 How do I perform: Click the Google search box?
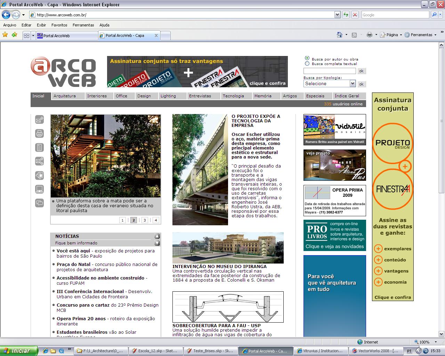point(395,15)
